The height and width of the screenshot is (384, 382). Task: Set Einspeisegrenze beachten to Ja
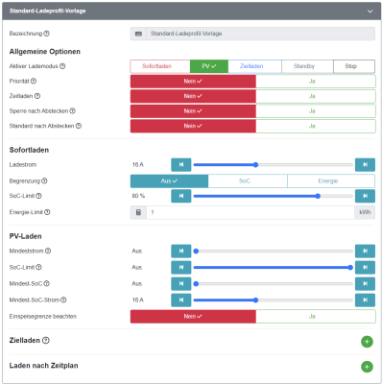point(316,317)
